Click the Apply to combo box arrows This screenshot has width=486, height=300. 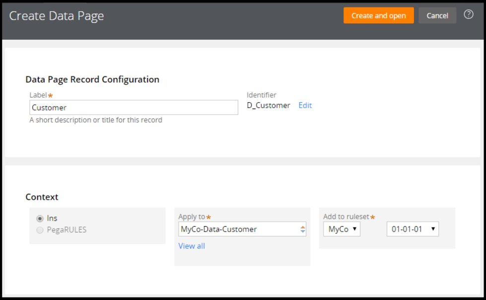(x=302, y=229)
